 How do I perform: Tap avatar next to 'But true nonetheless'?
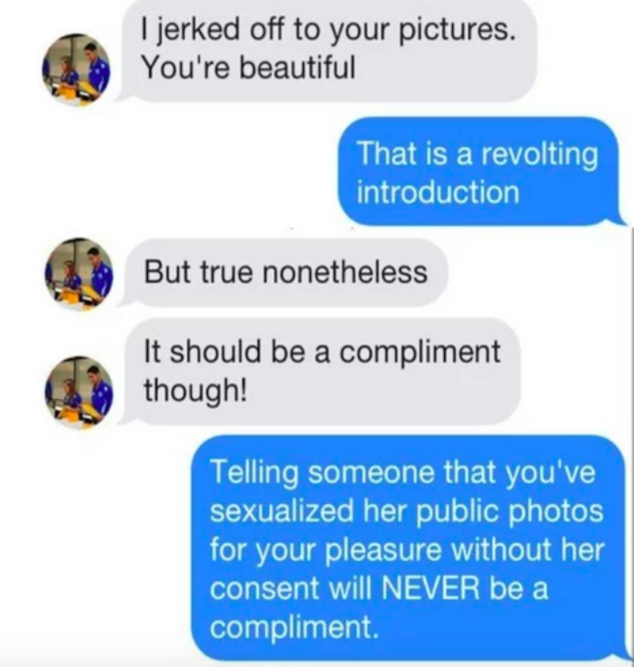79,274
